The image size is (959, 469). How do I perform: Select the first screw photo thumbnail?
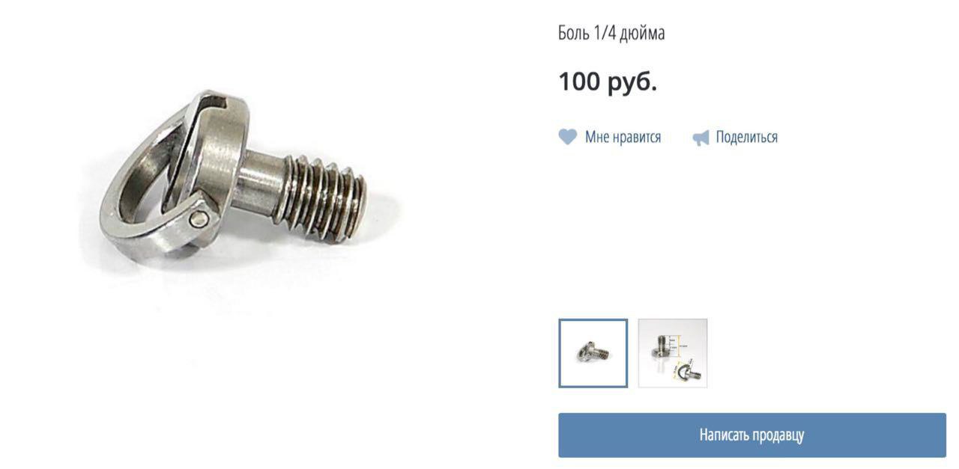click(x=593, y=353)
